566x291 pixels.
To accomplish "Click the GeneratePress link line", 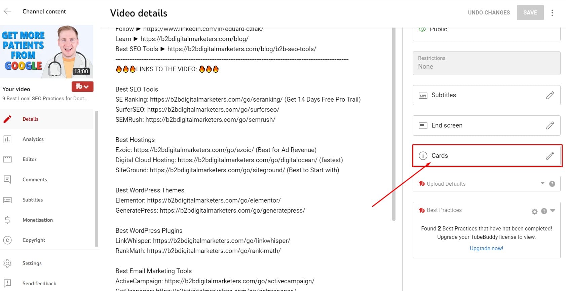I will click(210, 211).
